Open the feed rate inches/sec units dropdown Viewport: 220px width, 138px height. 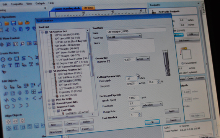click(152, 105)
